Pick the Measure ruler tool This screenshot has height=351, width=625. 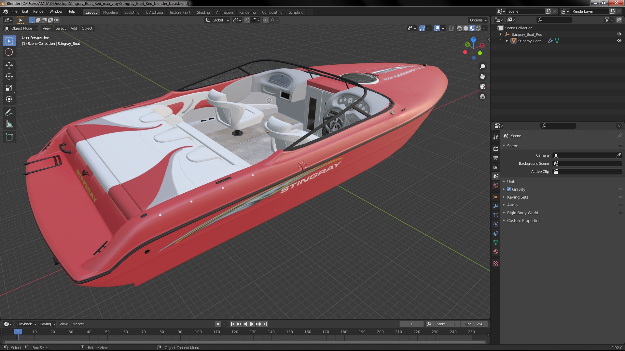pos(9,124)
